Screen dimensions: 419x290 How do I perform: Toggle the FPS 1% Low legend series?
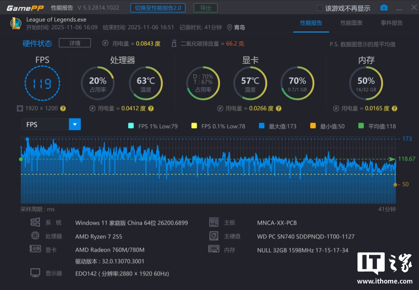tap(131, 126)
